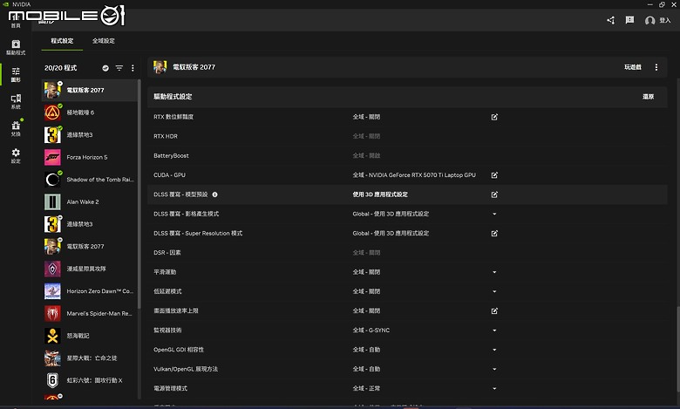This screenshot has height=409, width=680.
Task: Select Marvel's Spider-Man entry
Action: click(89, 314)
